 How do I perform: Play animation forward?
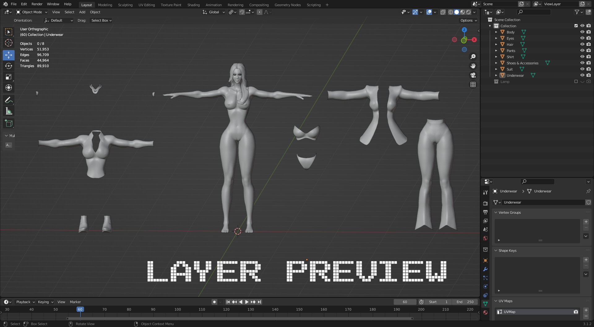(x=247, y=302)
